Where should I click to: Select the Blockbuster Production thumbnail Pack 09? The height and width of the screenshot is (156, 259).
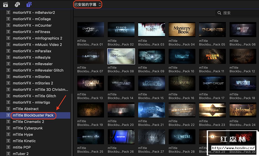[x=151, y=56]
